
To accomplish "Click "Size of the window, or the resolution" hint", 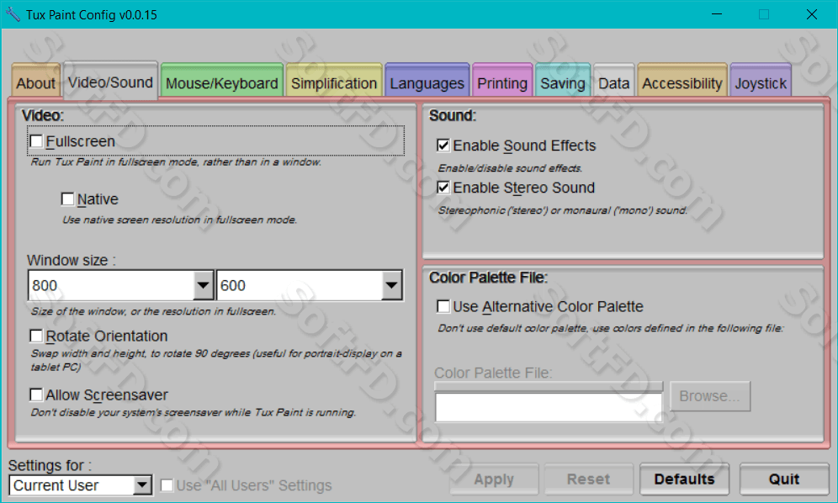I will click(153, 311).
